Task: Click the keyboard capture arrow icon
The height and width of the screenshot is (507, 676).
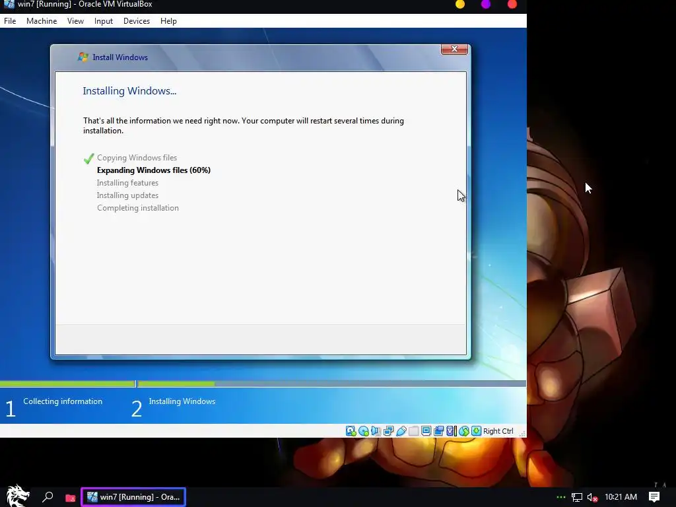Action: click(477, 430)
